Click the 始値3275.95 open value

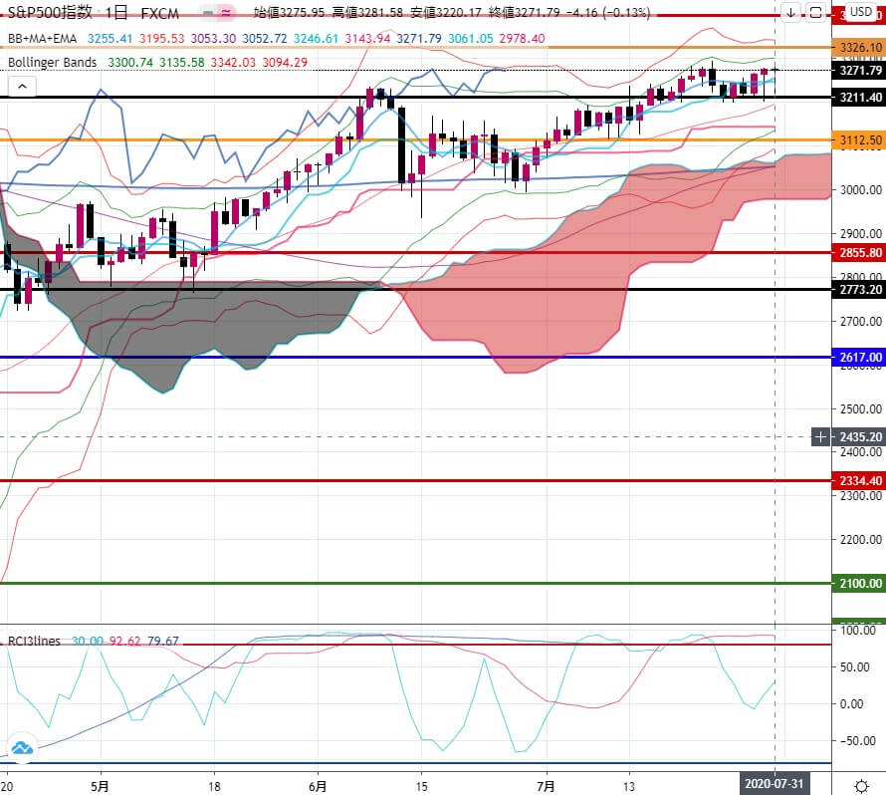pos(289,12)
